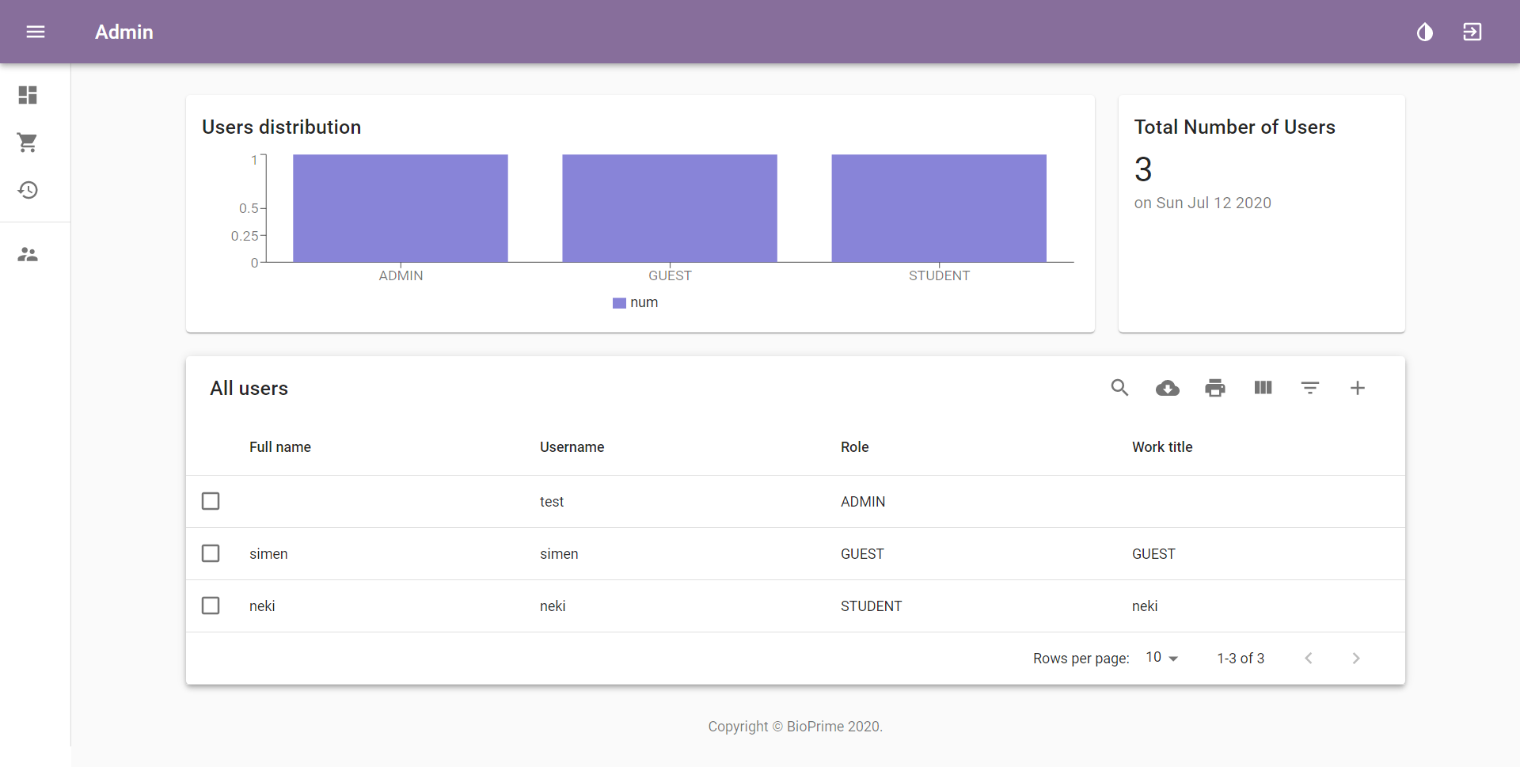1520x767 pixels.
Task: Click the logout icon in header
Action: tap(1472, 32)
